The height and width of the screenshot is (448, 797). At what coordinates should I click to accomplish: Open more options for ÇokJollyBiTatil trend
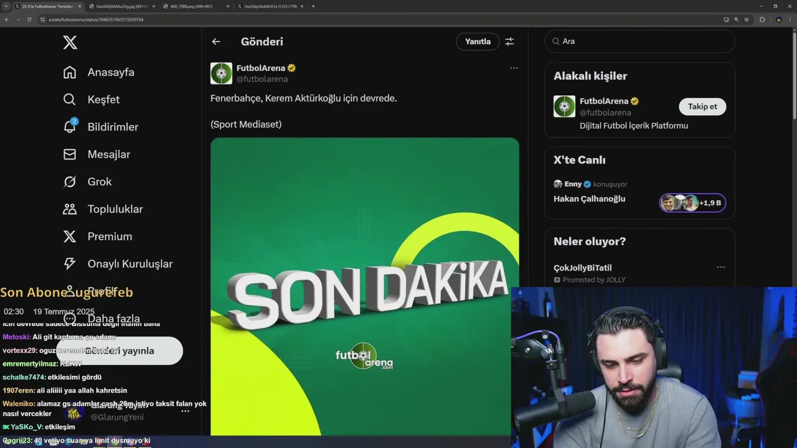[721, 267]
